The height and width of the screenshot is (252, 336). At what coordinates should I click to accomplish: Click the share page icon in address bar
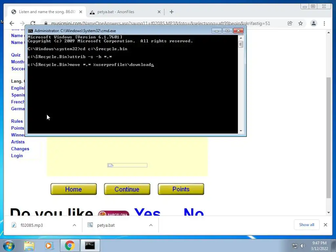[x=290, y=23]
